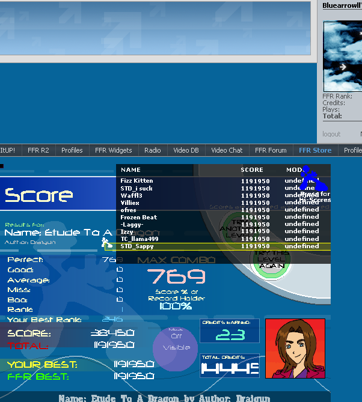This screenshot has height=402, width=362.
Task: Open the FFR Store tab
Action: pyautogui.click(x=315, y=150)
